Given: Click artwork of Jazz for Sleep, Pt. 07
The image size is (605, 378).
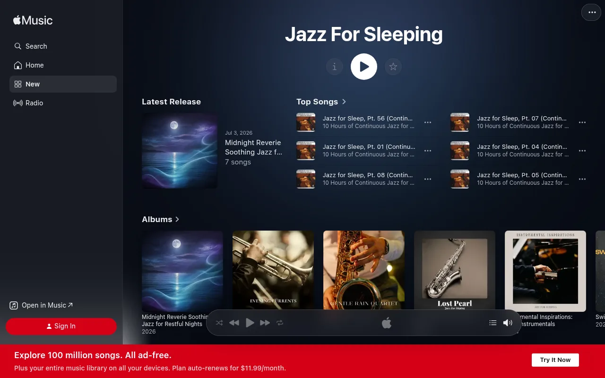Looking at the screenshot, I should (460, 122).
